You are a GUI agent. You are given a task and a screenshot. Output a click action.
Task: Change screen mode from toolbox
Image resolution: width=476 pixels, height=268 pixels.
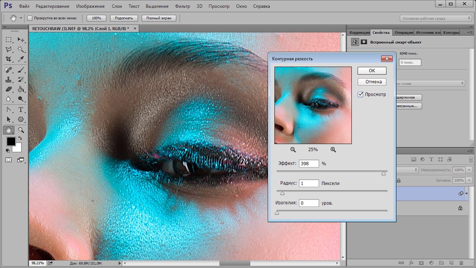(x=20, y=160)
